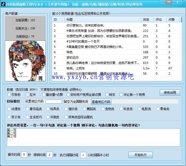Select row 总想把世界上最好的都给你

pos(117,36)
